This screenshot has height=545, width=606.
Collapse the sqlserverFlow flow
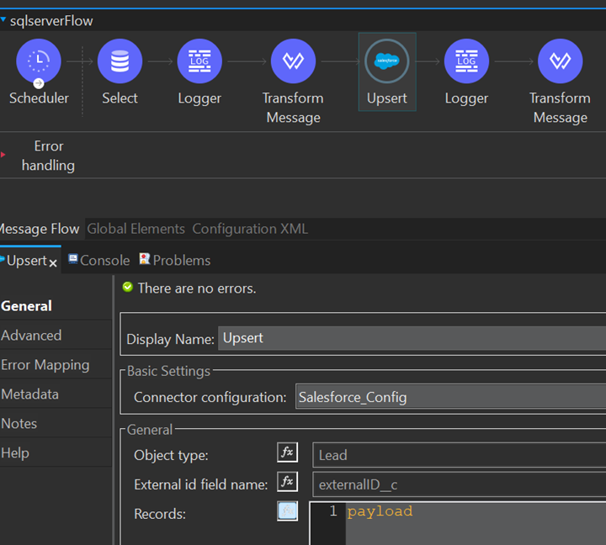point(3,19)
